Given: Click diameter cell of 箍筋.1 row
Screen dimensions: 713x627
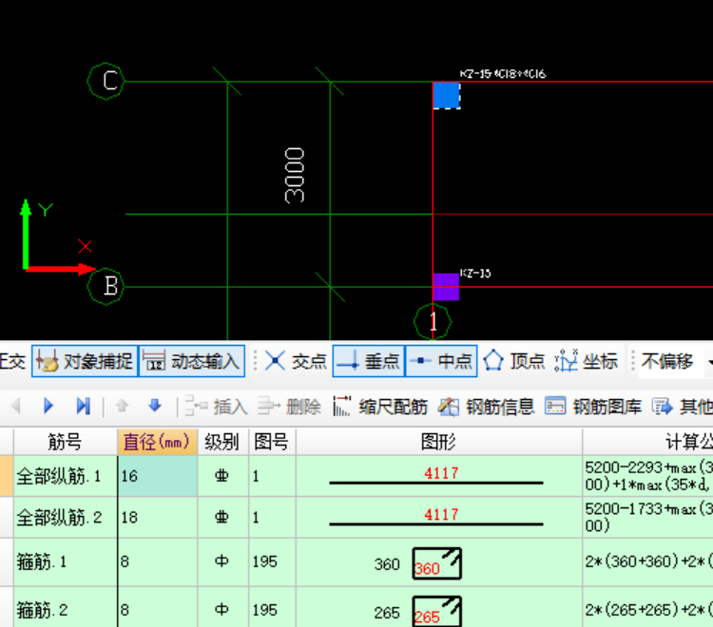Looking at the screenshot, I should pos(157,562).
